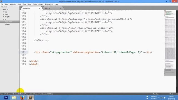Click the HTML syntax status item
This screenshot has width=178, height=100.
[171, 94]
